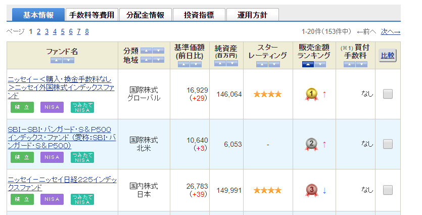Sort 販売金額ランキング descending arrow
This screenshot has height=215, width=422.
pos(320,64)
